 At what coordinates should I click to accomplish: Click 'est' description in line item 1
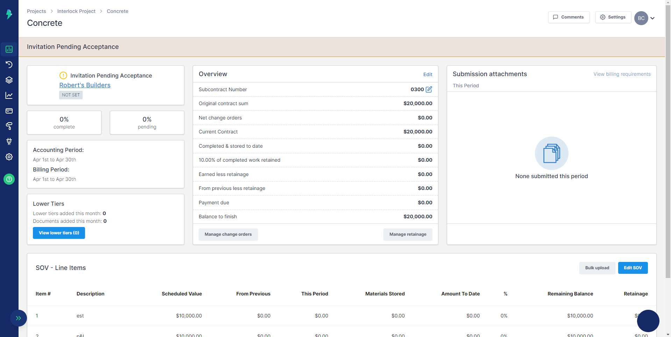[x=80, y=316]
